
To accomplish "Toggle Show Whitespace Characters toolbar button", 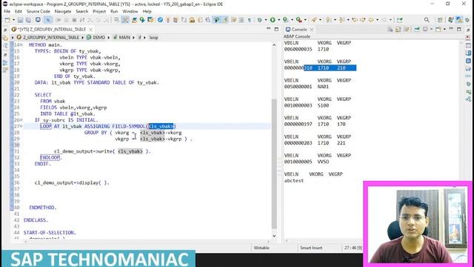I will pos(250,20).
